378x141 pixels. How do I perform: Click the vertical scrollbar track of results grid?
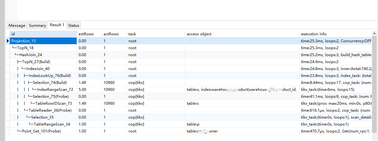pos(375,95)
